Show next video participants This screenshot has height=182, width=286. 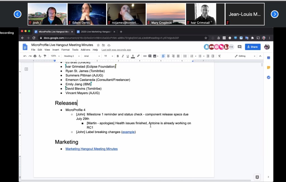point(275,14)
